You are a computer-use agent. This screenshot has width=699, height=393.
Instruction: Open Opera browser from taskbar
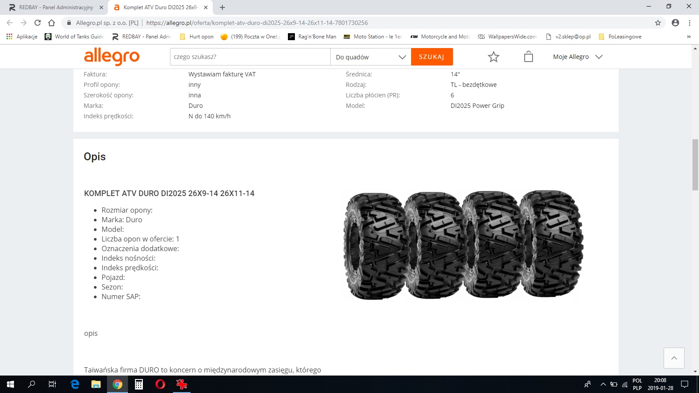pos(160,384)
